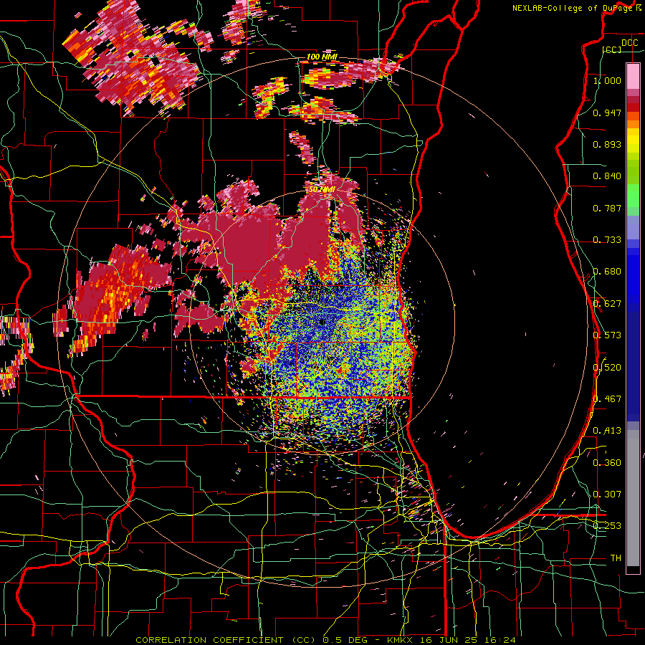Screen dimensions: 645x645
Task: Click the 0.307 scale value
Action: point(607,494)
